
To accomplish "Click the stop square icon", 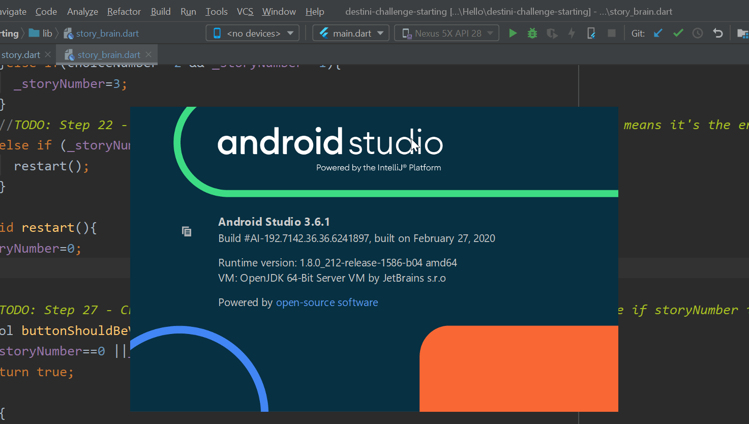I will coord(612,34).
